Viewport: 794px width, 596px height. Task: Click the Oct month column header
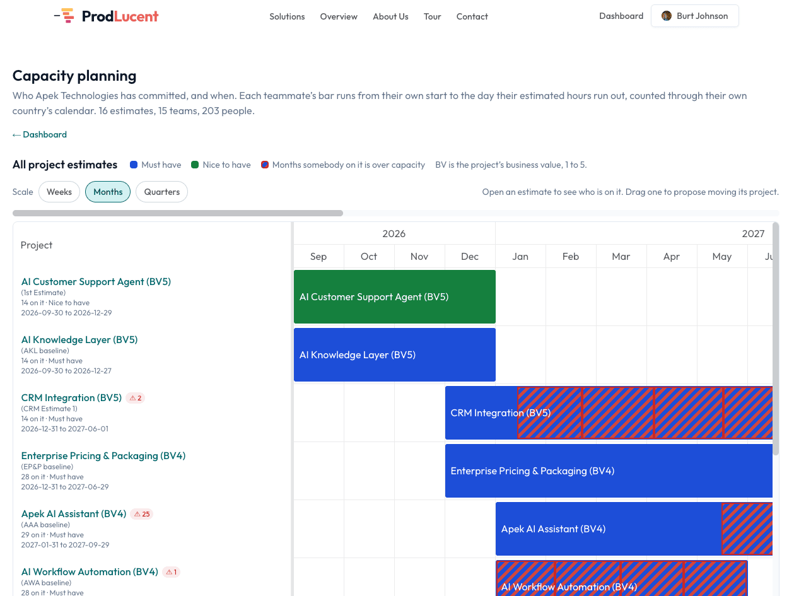click(369, 257)
